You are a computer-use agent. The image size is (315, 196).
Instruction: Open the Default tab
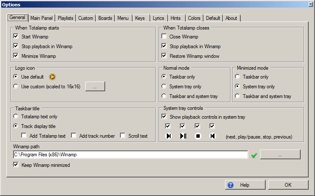coord(213,18)
